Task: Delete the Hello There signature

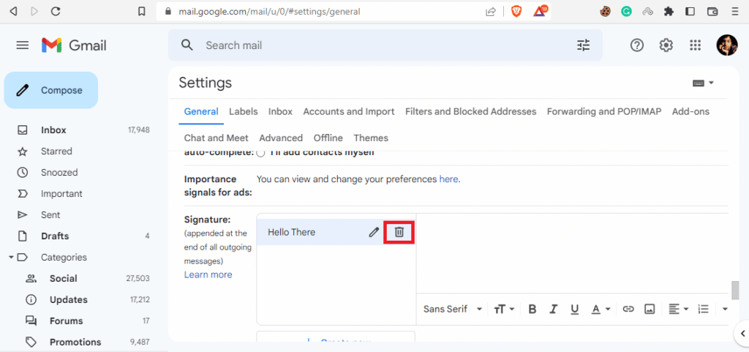Action: pos(399,232)
